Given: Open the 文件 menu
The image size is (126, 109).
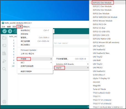Looking at the screenshot, I should tap(3, 27).
